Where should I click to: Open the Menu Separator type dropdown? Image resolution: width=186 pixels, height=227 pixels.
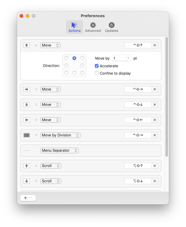[x=59, y=151]
